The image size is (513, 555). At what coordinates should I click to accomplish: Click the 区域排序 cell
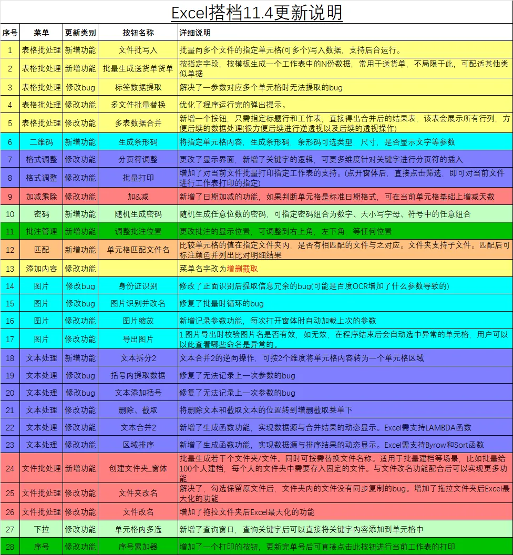[x=138, y=445]
